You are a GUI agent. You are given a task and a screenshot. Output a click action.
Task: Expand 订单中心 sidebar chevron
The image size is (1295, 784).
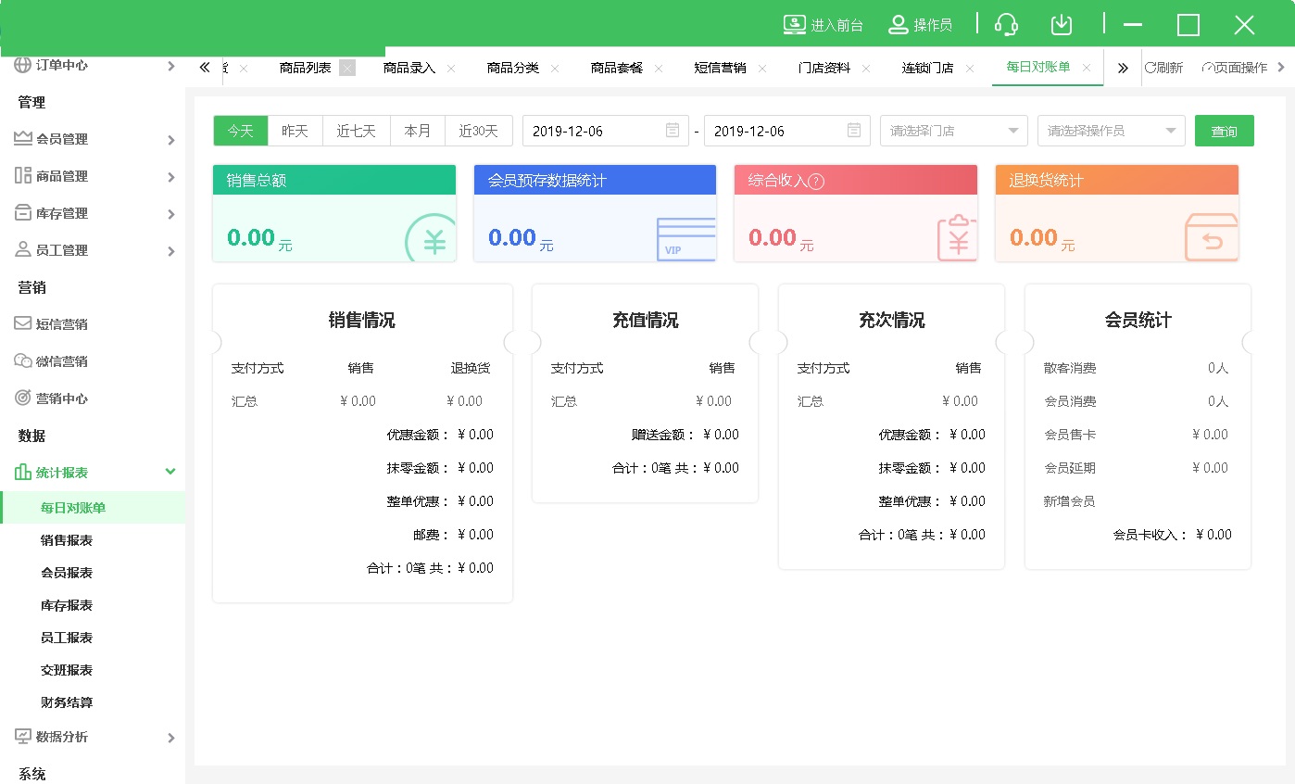pyautogui.click(x=170, y=66)
